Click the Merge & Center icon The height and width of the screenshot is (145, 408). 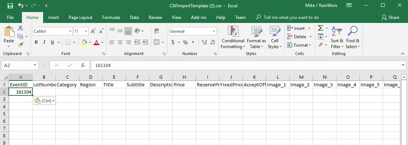157,42
